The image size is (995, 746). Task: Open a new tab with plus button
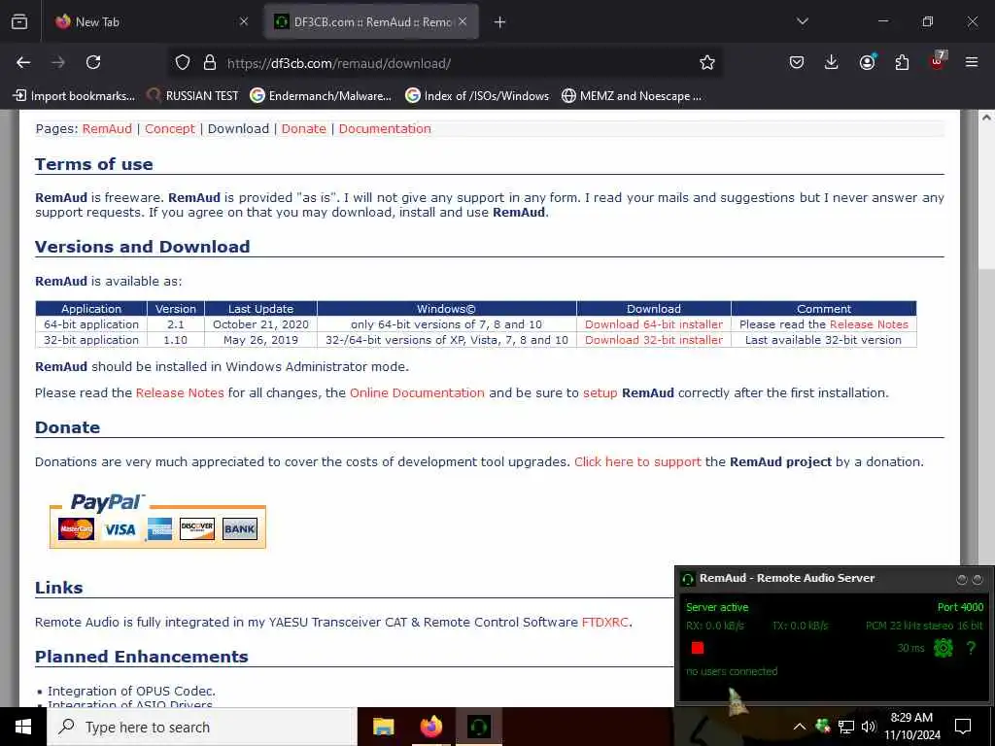coord(500,22)
